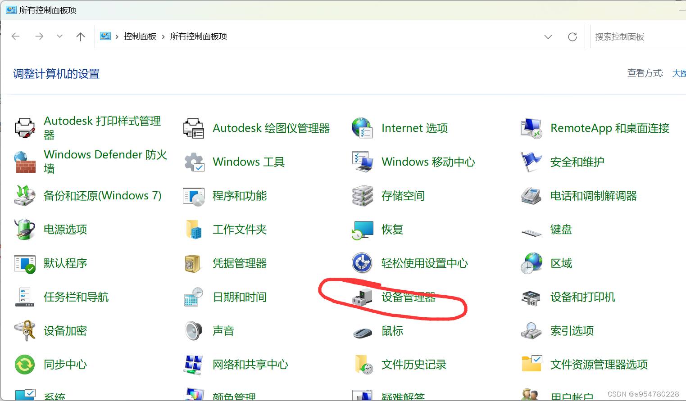Expand chevron after 控制面板 breadcrumb
Viewport: 686px width, 401px height.
[164, 37]
